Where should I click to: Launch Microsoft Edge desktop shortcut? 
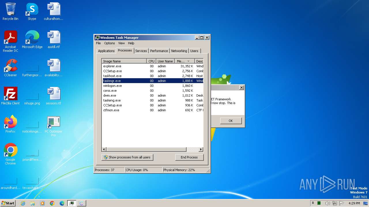tap(32, 40)
